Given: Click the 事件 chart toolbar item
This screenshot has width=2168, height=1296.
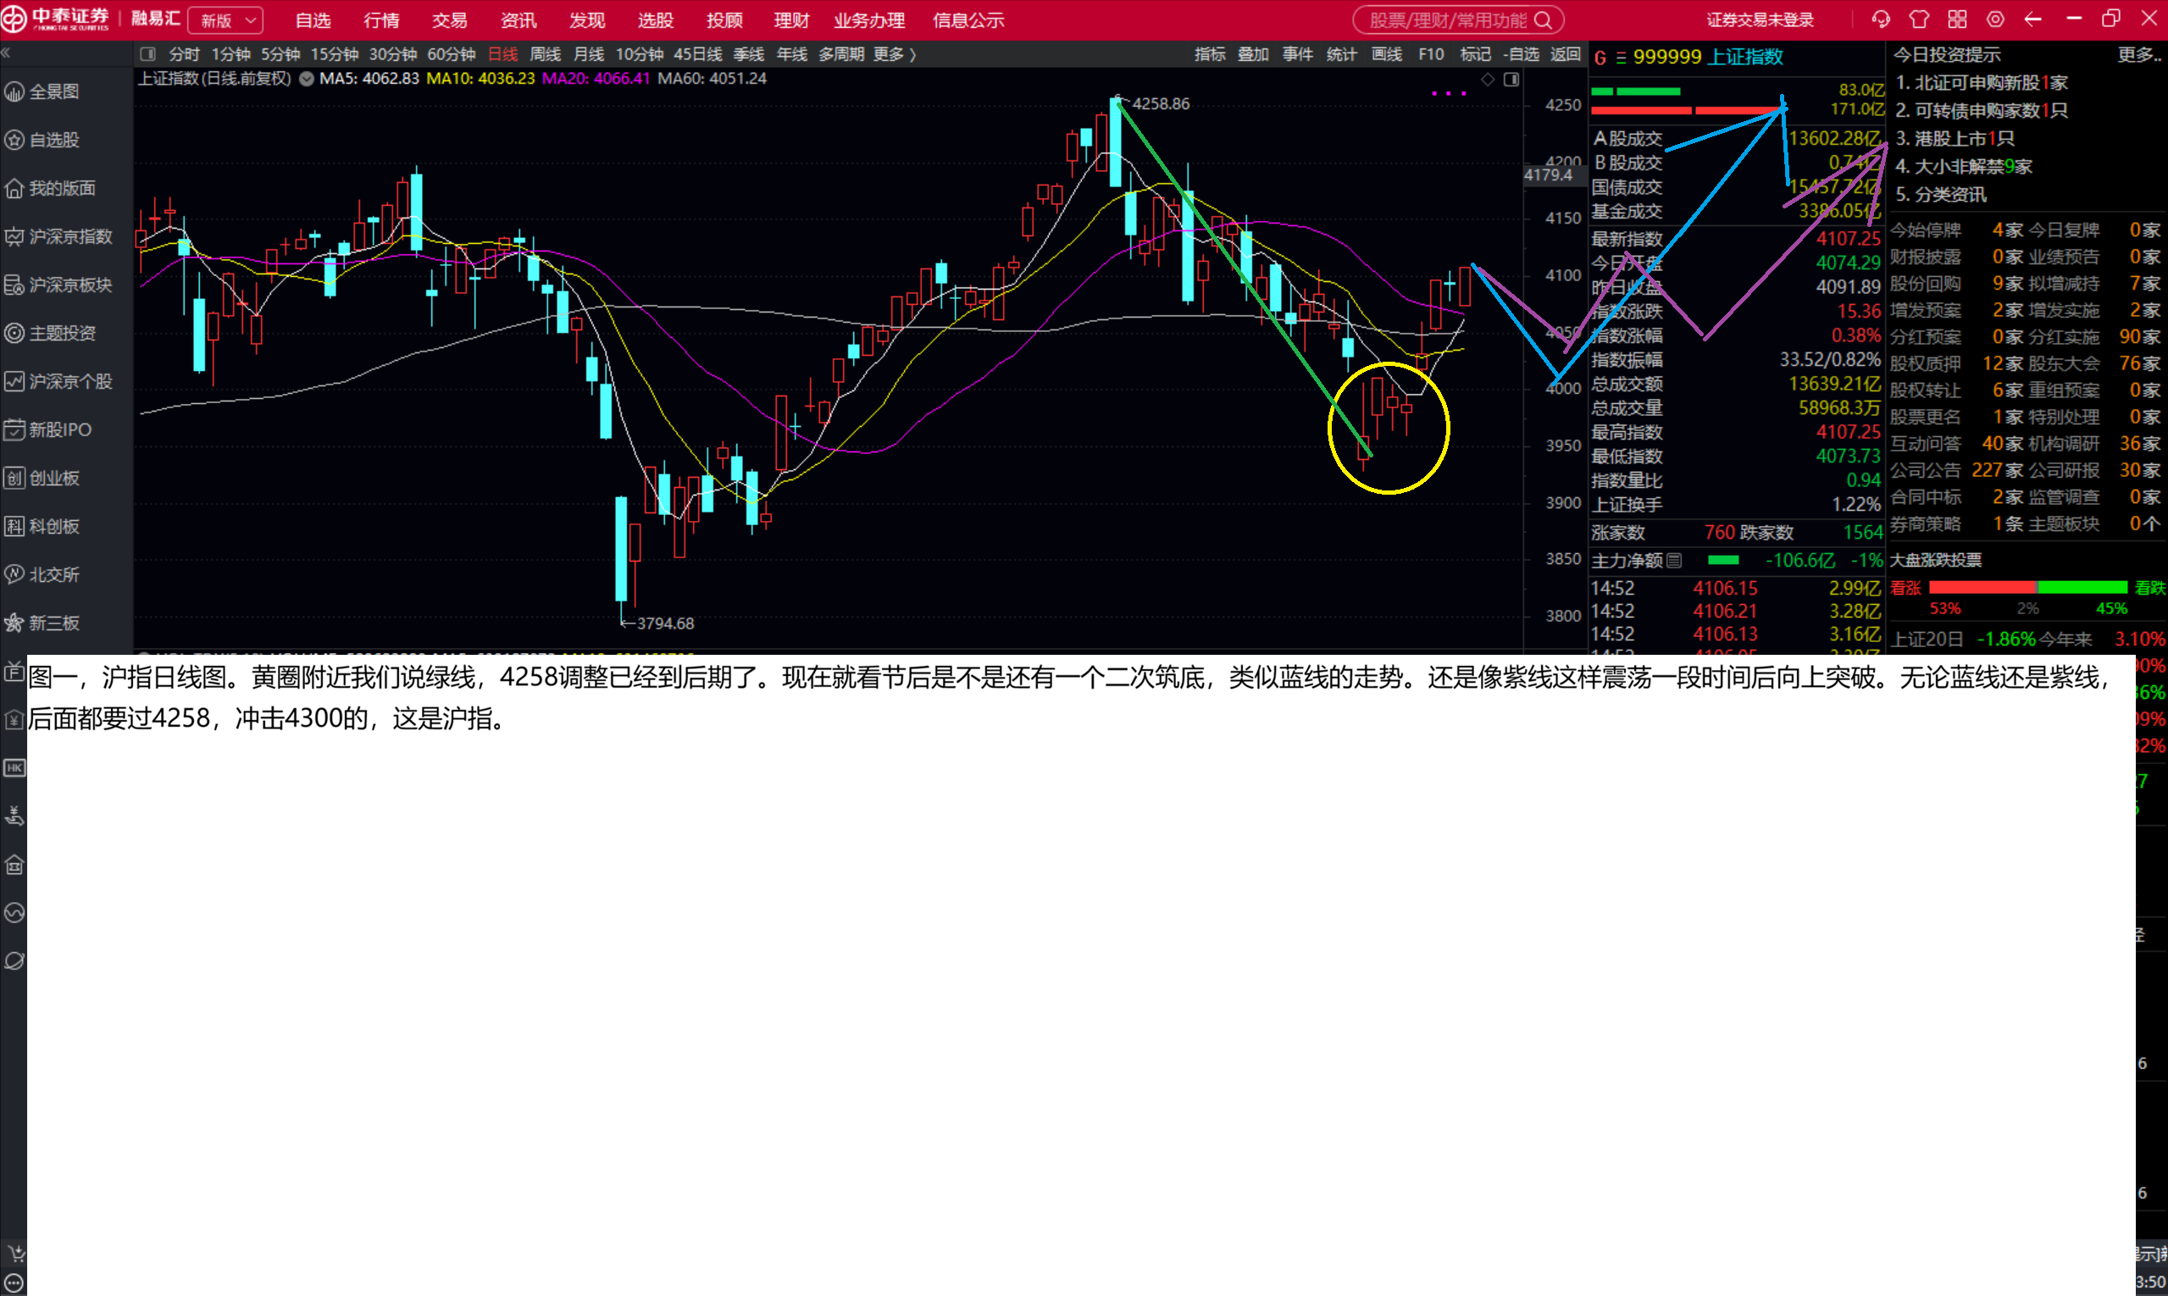Looking at the screenshot, I should 1297,54.
